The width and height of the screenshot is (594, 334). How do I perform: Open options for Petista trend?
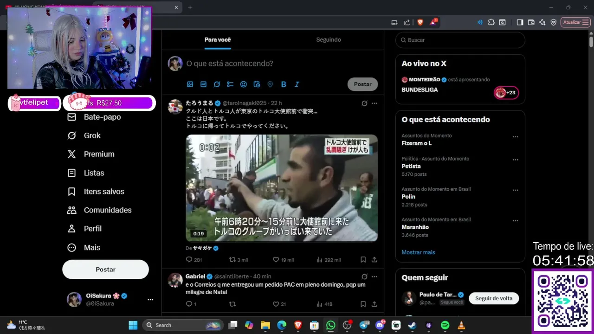(x=515, y=160)
